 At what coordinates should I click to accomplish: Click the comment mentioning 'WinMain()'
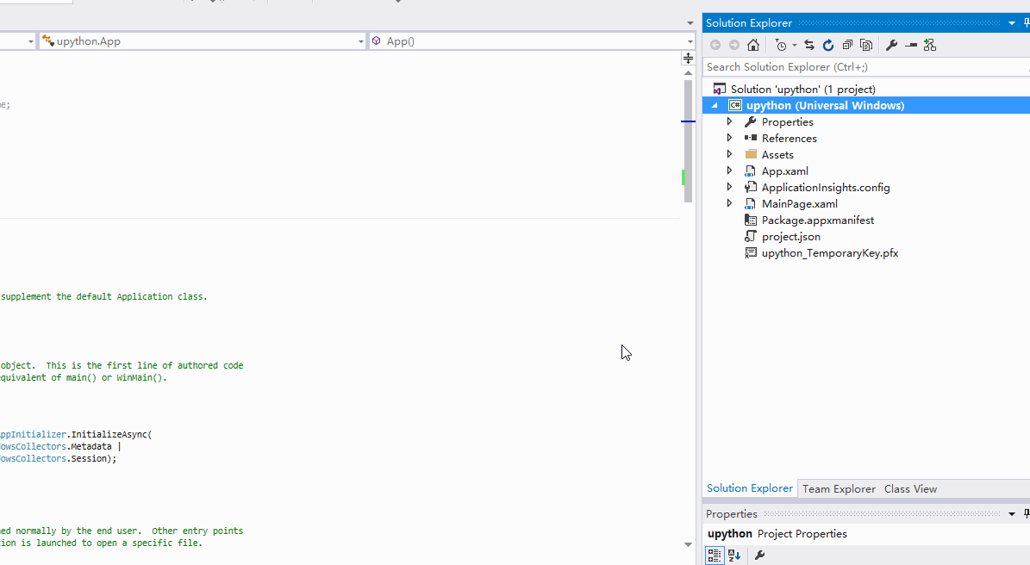(84, 378)
